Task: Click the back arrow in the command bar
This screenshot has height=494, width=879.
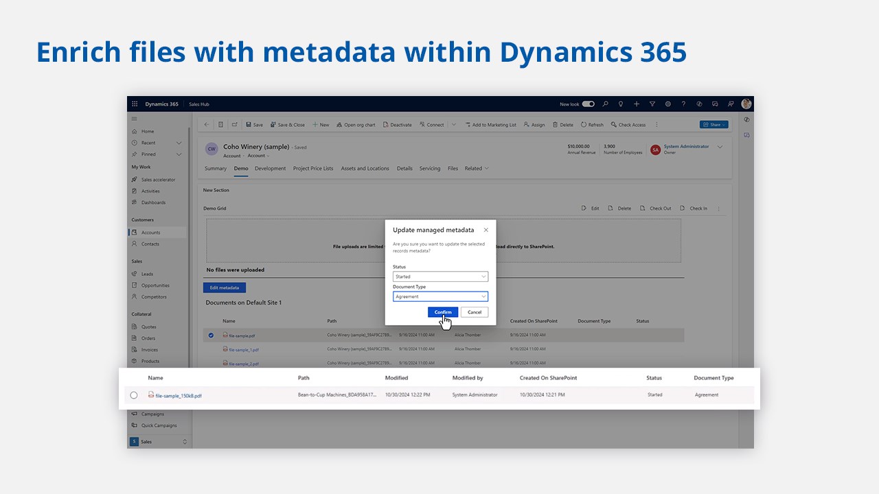Action: pos(207,125)
